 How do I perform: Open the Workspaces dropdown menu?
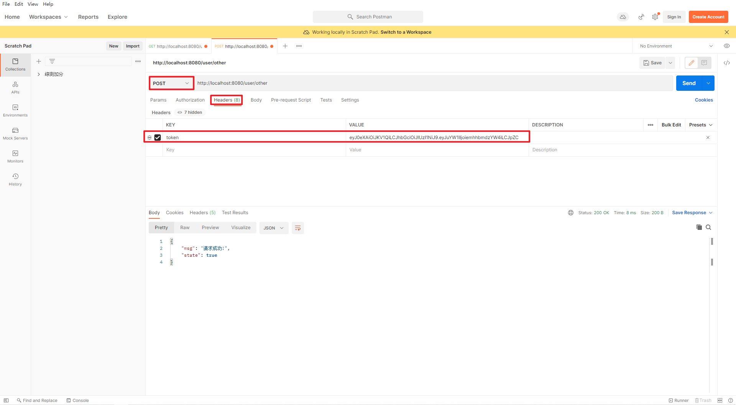tap(48, 17)
